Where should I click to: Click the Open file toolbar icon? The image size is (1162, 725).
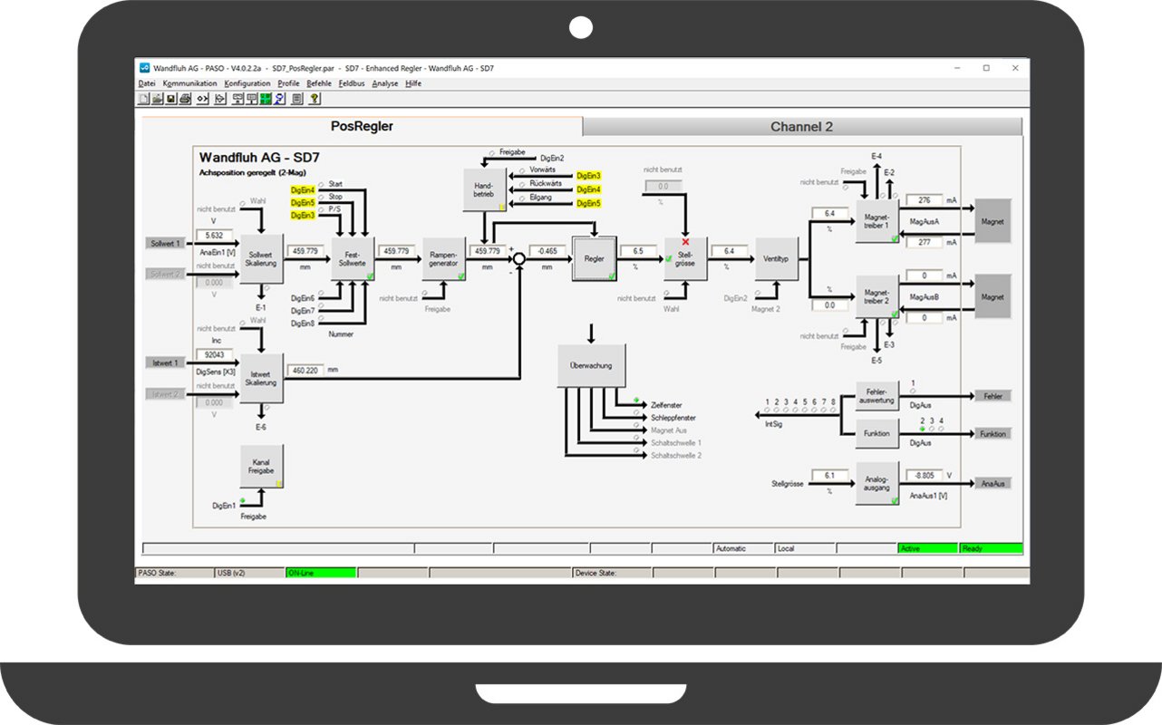click(157, 99)
